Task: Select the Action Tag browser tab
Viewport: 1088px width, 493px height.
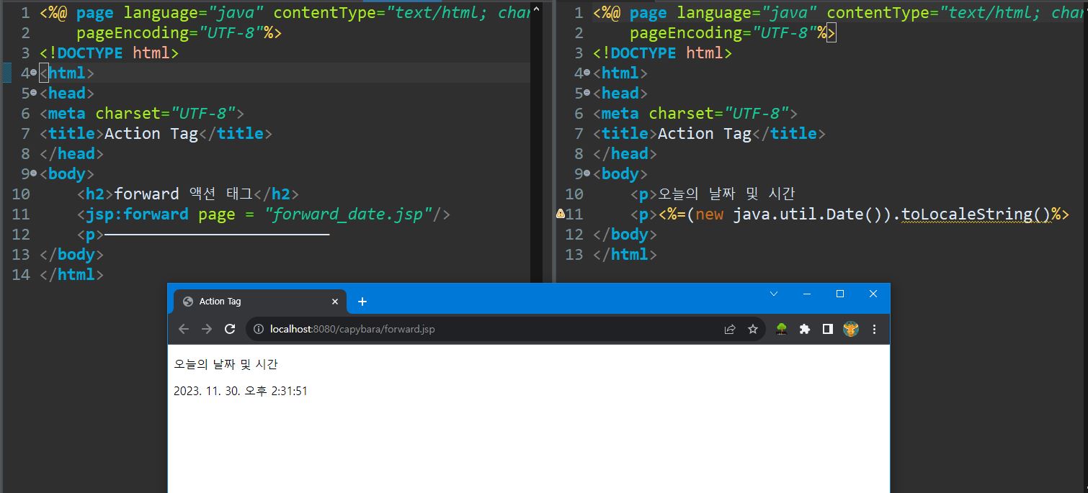Action: tap(260, 302)
